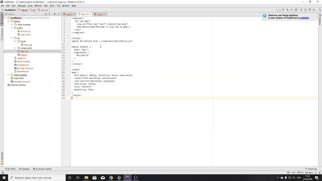Viewport: 322px width, 181px height.
Task: Expand the components folder arrow
Action: (x=15, y=48)
